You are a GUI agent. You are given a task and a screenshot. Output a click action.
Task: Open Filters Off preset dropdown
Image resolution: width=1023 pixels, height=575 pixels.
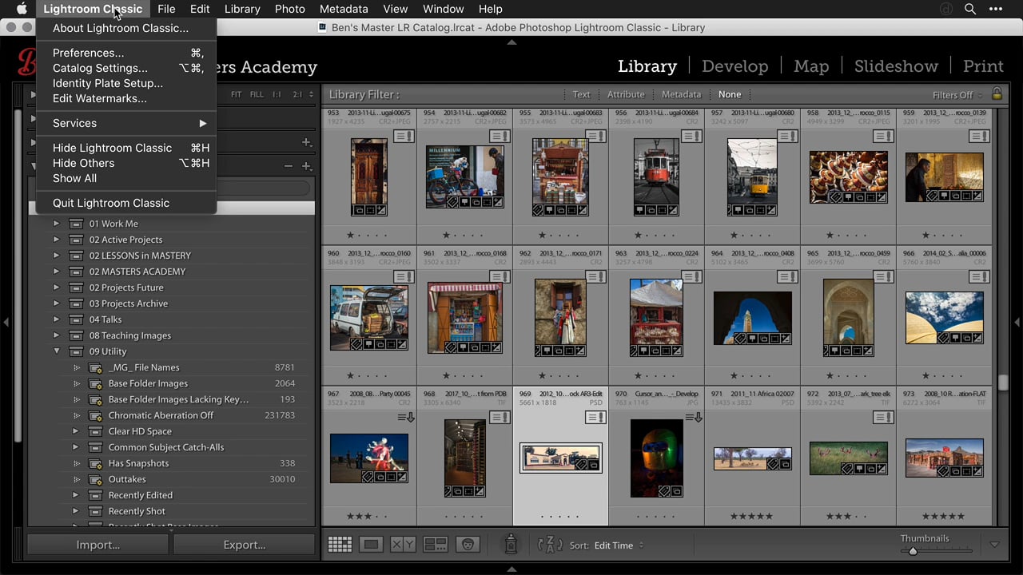click(x=957, y=94)
